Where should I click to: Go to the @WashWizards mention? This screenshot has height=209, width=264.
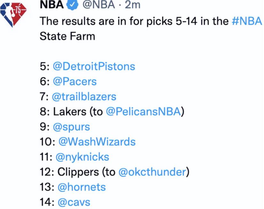(x=97, y=142)
